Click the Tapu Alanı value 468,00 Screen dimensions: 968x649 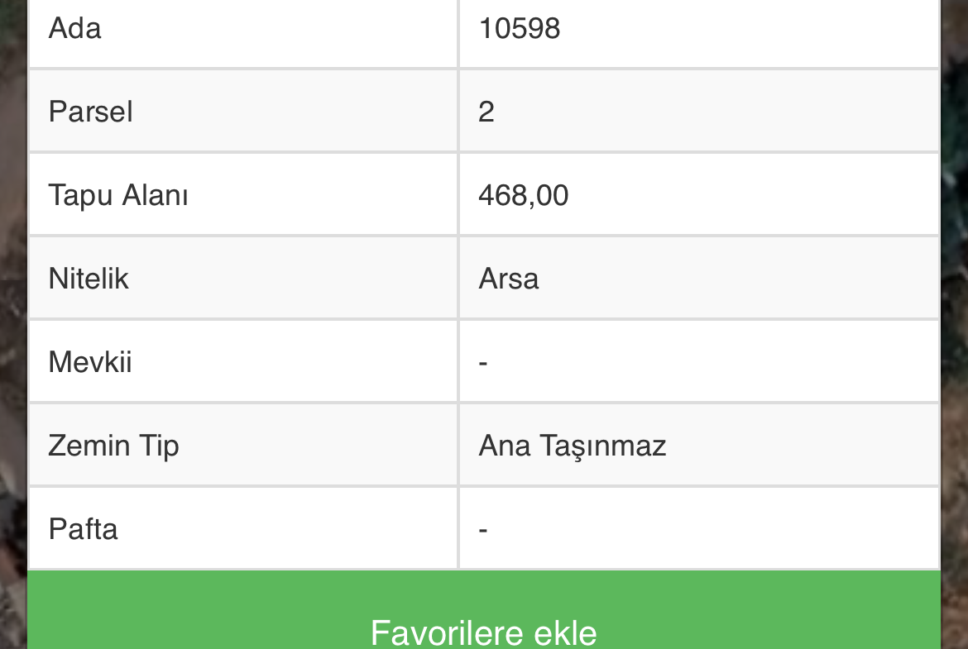524,196
